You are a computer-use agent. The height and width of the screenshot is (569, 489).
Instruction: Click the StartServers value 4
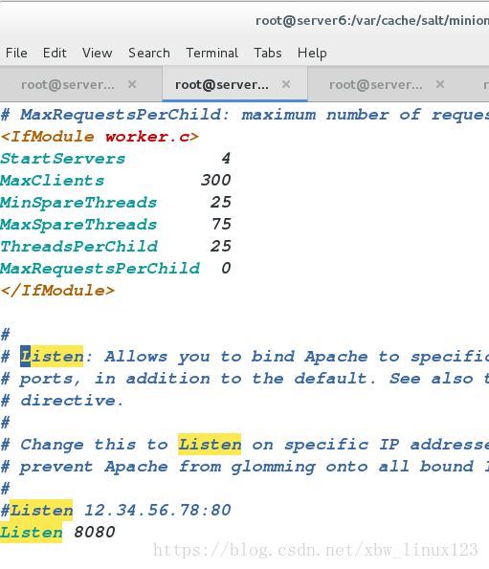[226, 159]
